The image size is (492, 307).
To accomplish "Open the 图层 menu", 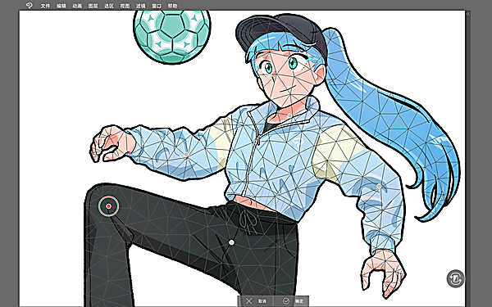I will click(x=93, y=6).
